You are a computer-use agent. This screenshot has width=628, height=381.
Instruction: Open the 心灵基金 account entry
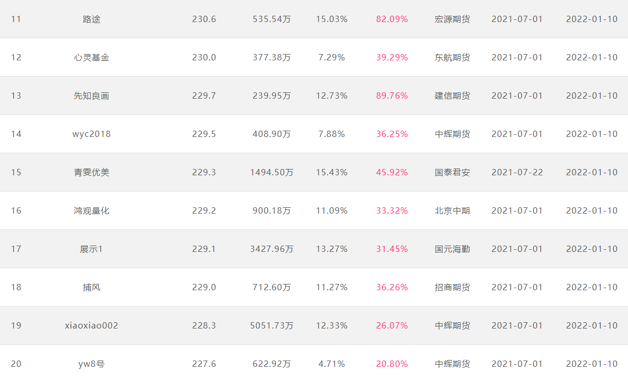(91, 58)
